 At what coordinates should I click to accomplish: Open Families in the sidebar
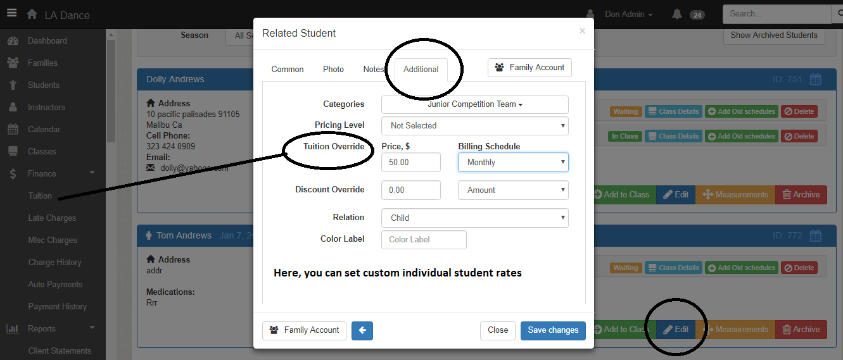pyautogui.click(x=42, y=63)
